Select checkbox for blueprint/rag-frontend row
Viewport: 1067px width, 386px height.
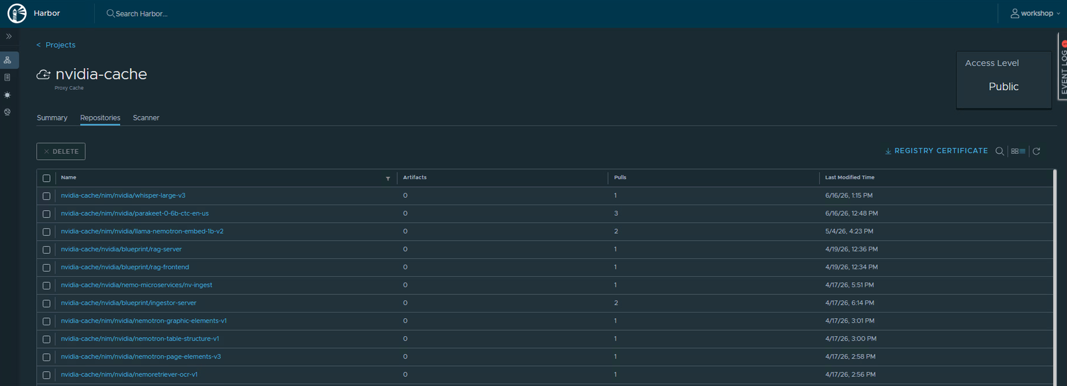[x=47, y=267]
